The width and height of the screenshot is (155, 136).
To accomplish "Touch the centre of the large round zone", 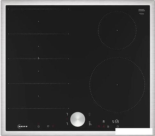I will pyautogui.click(x=117, y=85).
